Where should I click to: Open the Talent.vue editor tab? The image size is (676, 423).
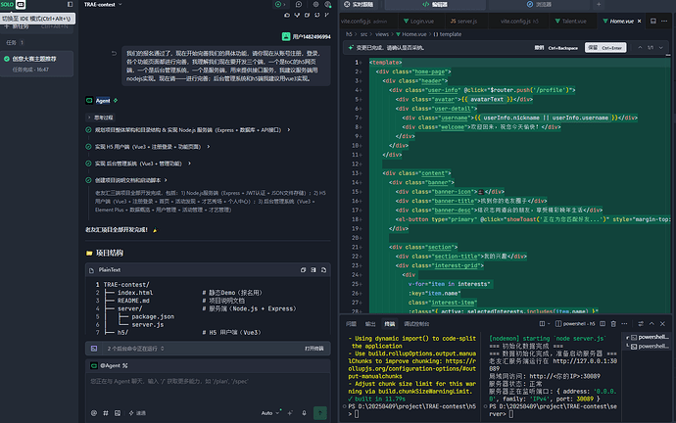click(x=570, y=22)
